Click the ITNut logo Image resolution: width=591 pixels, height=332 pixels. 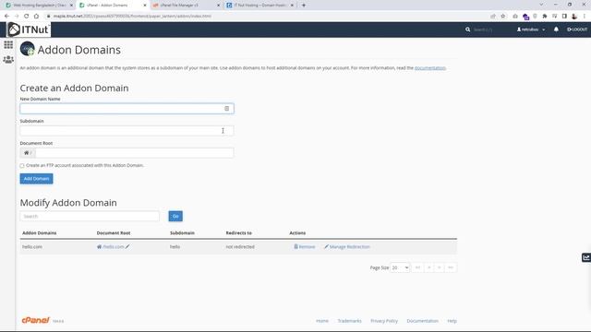29,30
